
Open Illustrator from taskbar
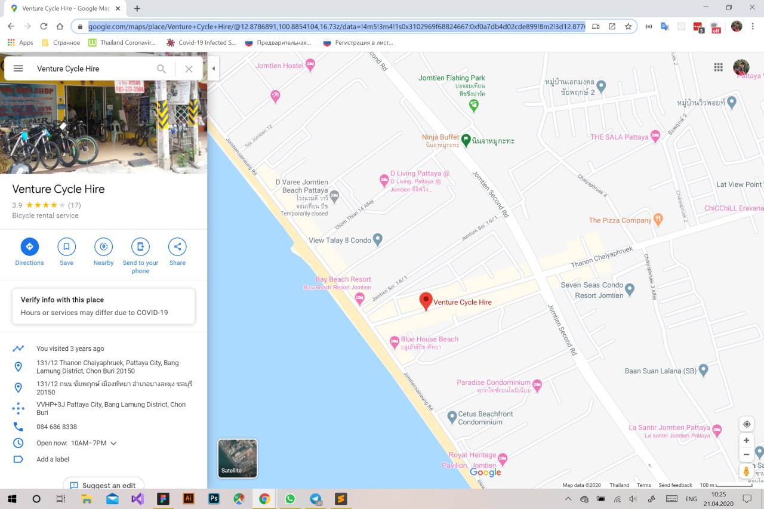click(188, 499)
